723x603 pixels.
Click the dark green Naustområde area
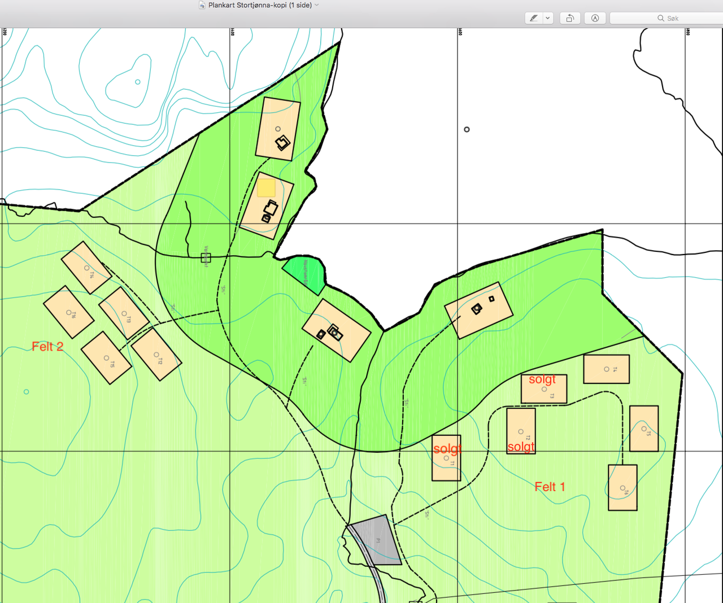[306, 272]
